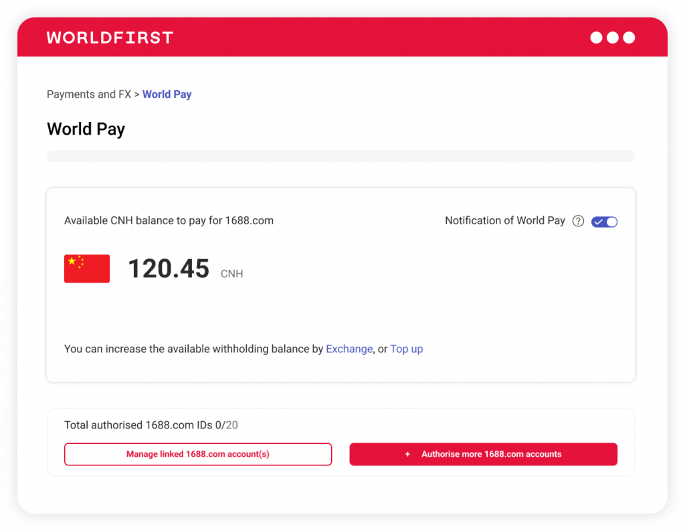685x531 pixels.
Task: Select World Pay breadcrumb item
Action: pyautogui.click(x=167, y=94)
